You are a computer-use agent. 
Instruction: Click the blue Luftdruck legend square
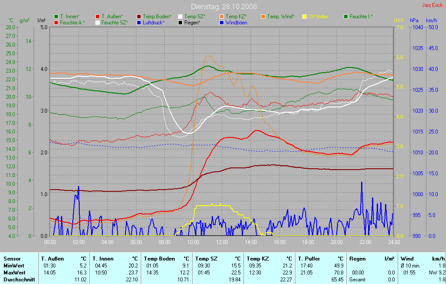(x=139, y=22)
